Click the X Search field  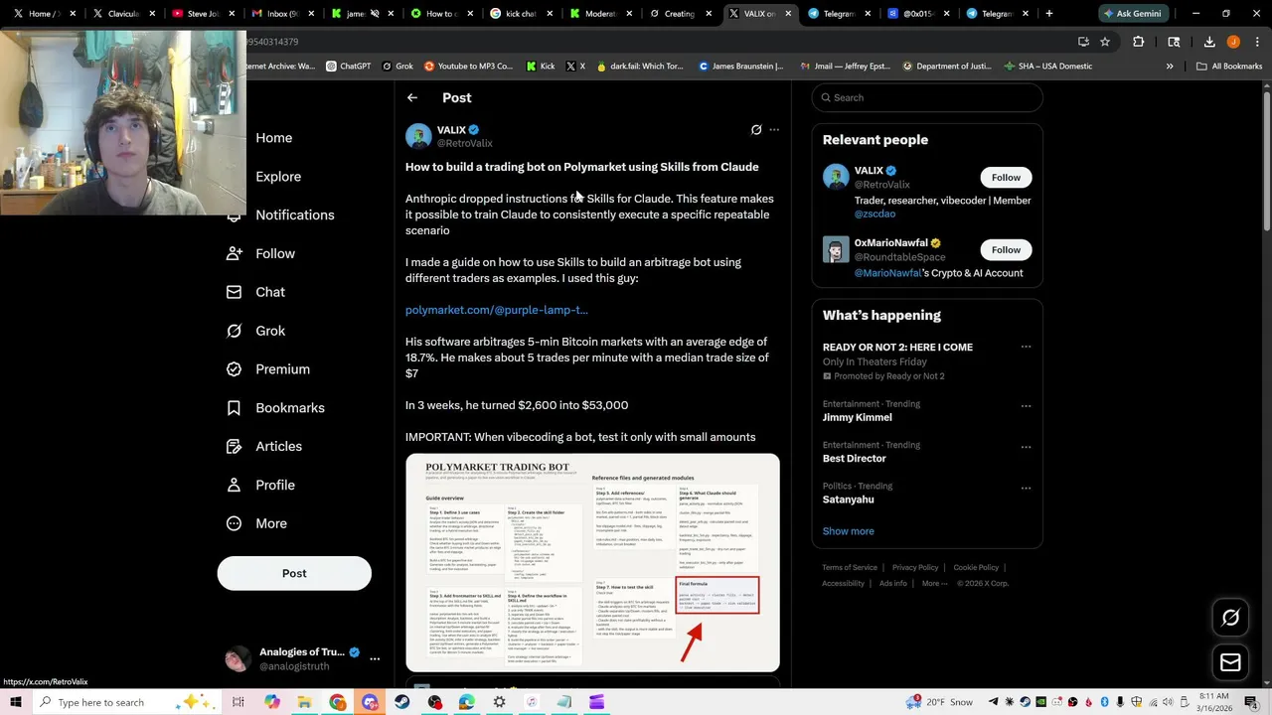click(x=927, y=97)
